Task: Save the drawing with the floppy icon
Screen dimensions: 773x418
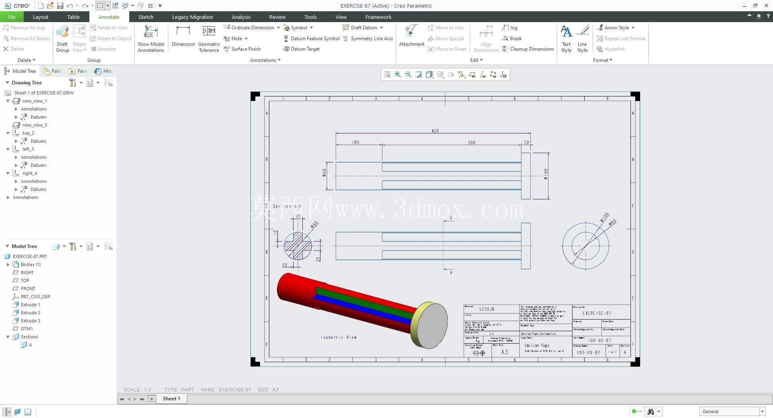Action: pyautogui.click(x=60, y=6)
